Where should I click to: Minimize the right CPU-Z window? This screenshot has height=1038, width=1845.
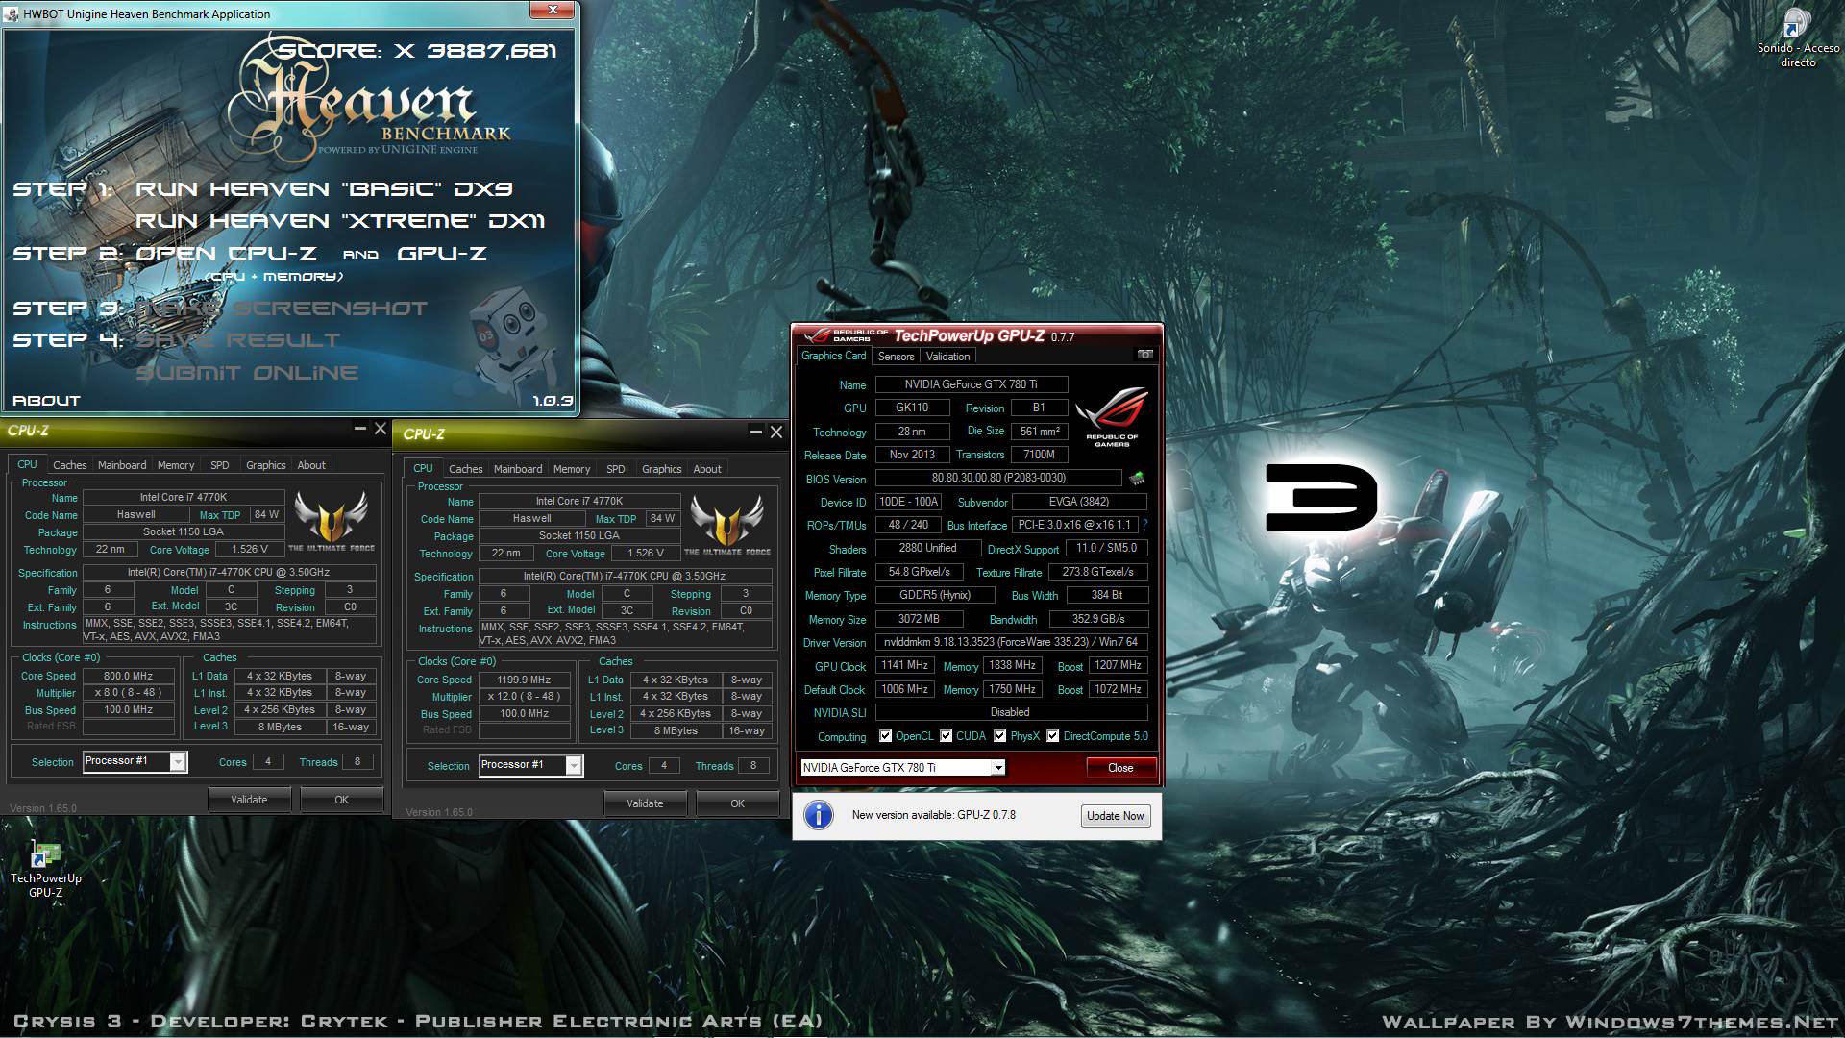click(x=755, y=432)
